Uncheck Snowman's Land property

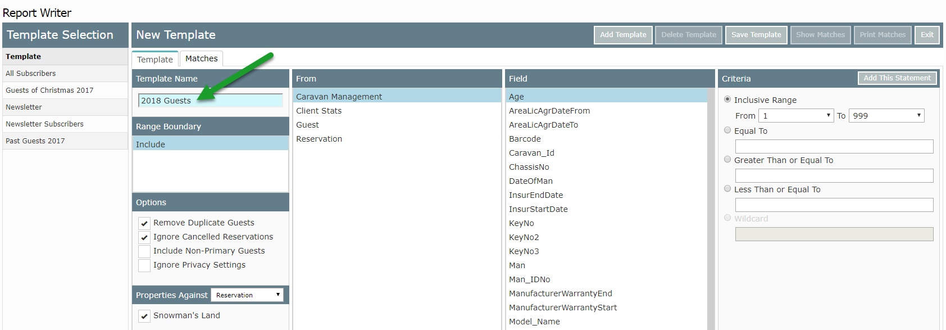click(x=144, y=316)
